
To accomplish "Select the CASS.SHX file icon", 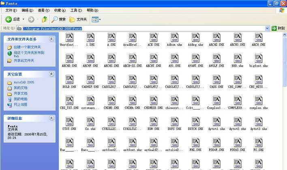I will click(x=217, y=80).
